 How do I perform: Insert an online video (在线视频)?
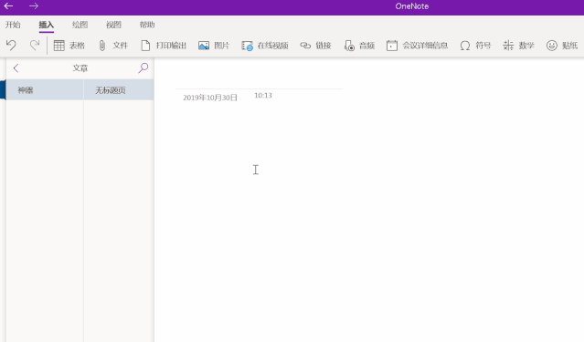265,46
